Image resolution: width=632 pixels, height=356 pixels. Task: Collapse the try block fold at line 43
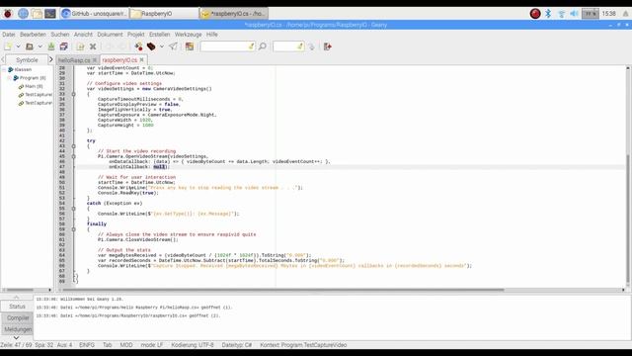[73, 146]
